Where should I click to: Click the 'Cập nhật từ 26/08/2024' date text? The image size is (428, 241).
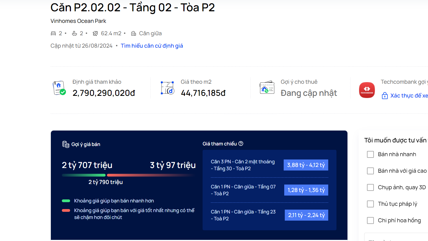click(x=81, y=46)
